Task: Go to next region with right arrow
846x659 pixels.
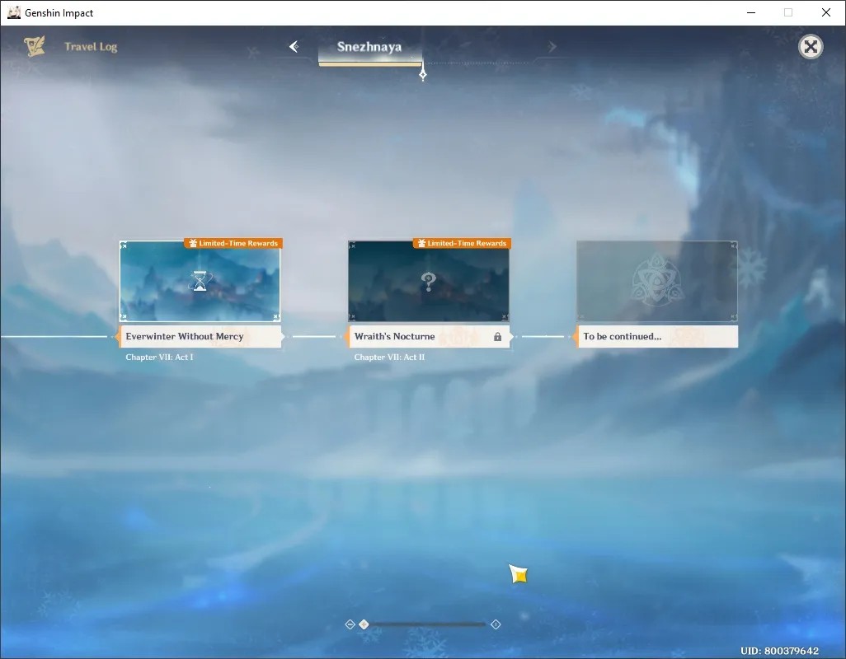Action: tap(552, 47)
